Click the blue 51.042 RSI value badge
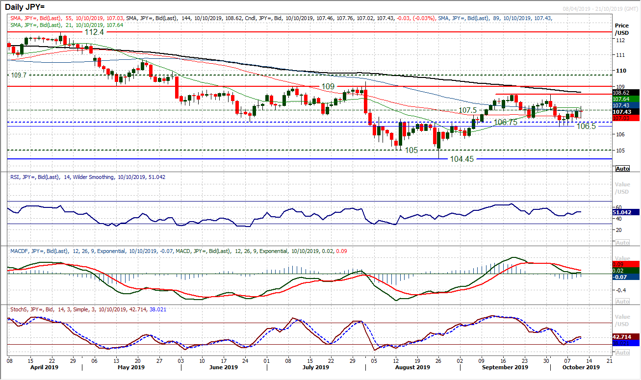The height and width of the screenshot is (380, 641). [623, 213]
